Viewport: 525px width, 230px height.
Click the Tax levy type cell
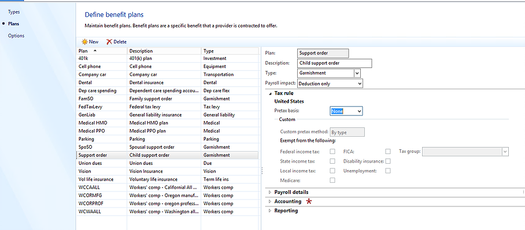230,107
